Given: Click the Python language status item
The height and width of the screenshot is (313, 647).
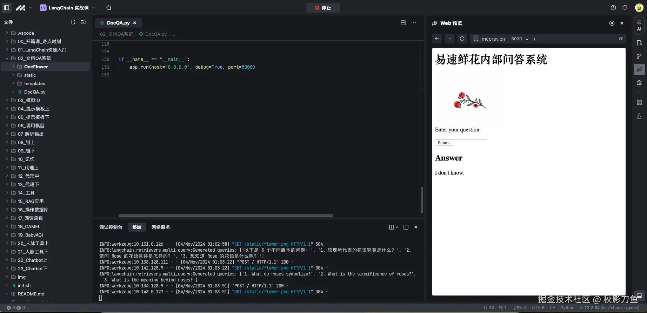Looking at the screenshot, I should click(567, 308).
